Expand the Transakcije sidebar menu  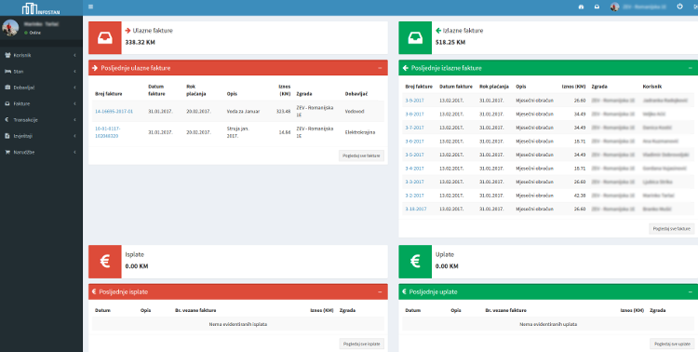[41, 120]
